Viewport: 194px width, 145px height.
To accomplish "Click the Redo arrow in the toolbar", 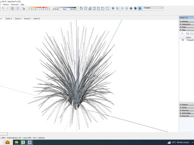I will tap(7, 8).
